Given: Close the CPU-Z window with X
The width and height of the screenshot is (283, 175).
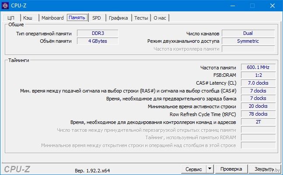Looking at the screenshot, I should pos(273,6).
